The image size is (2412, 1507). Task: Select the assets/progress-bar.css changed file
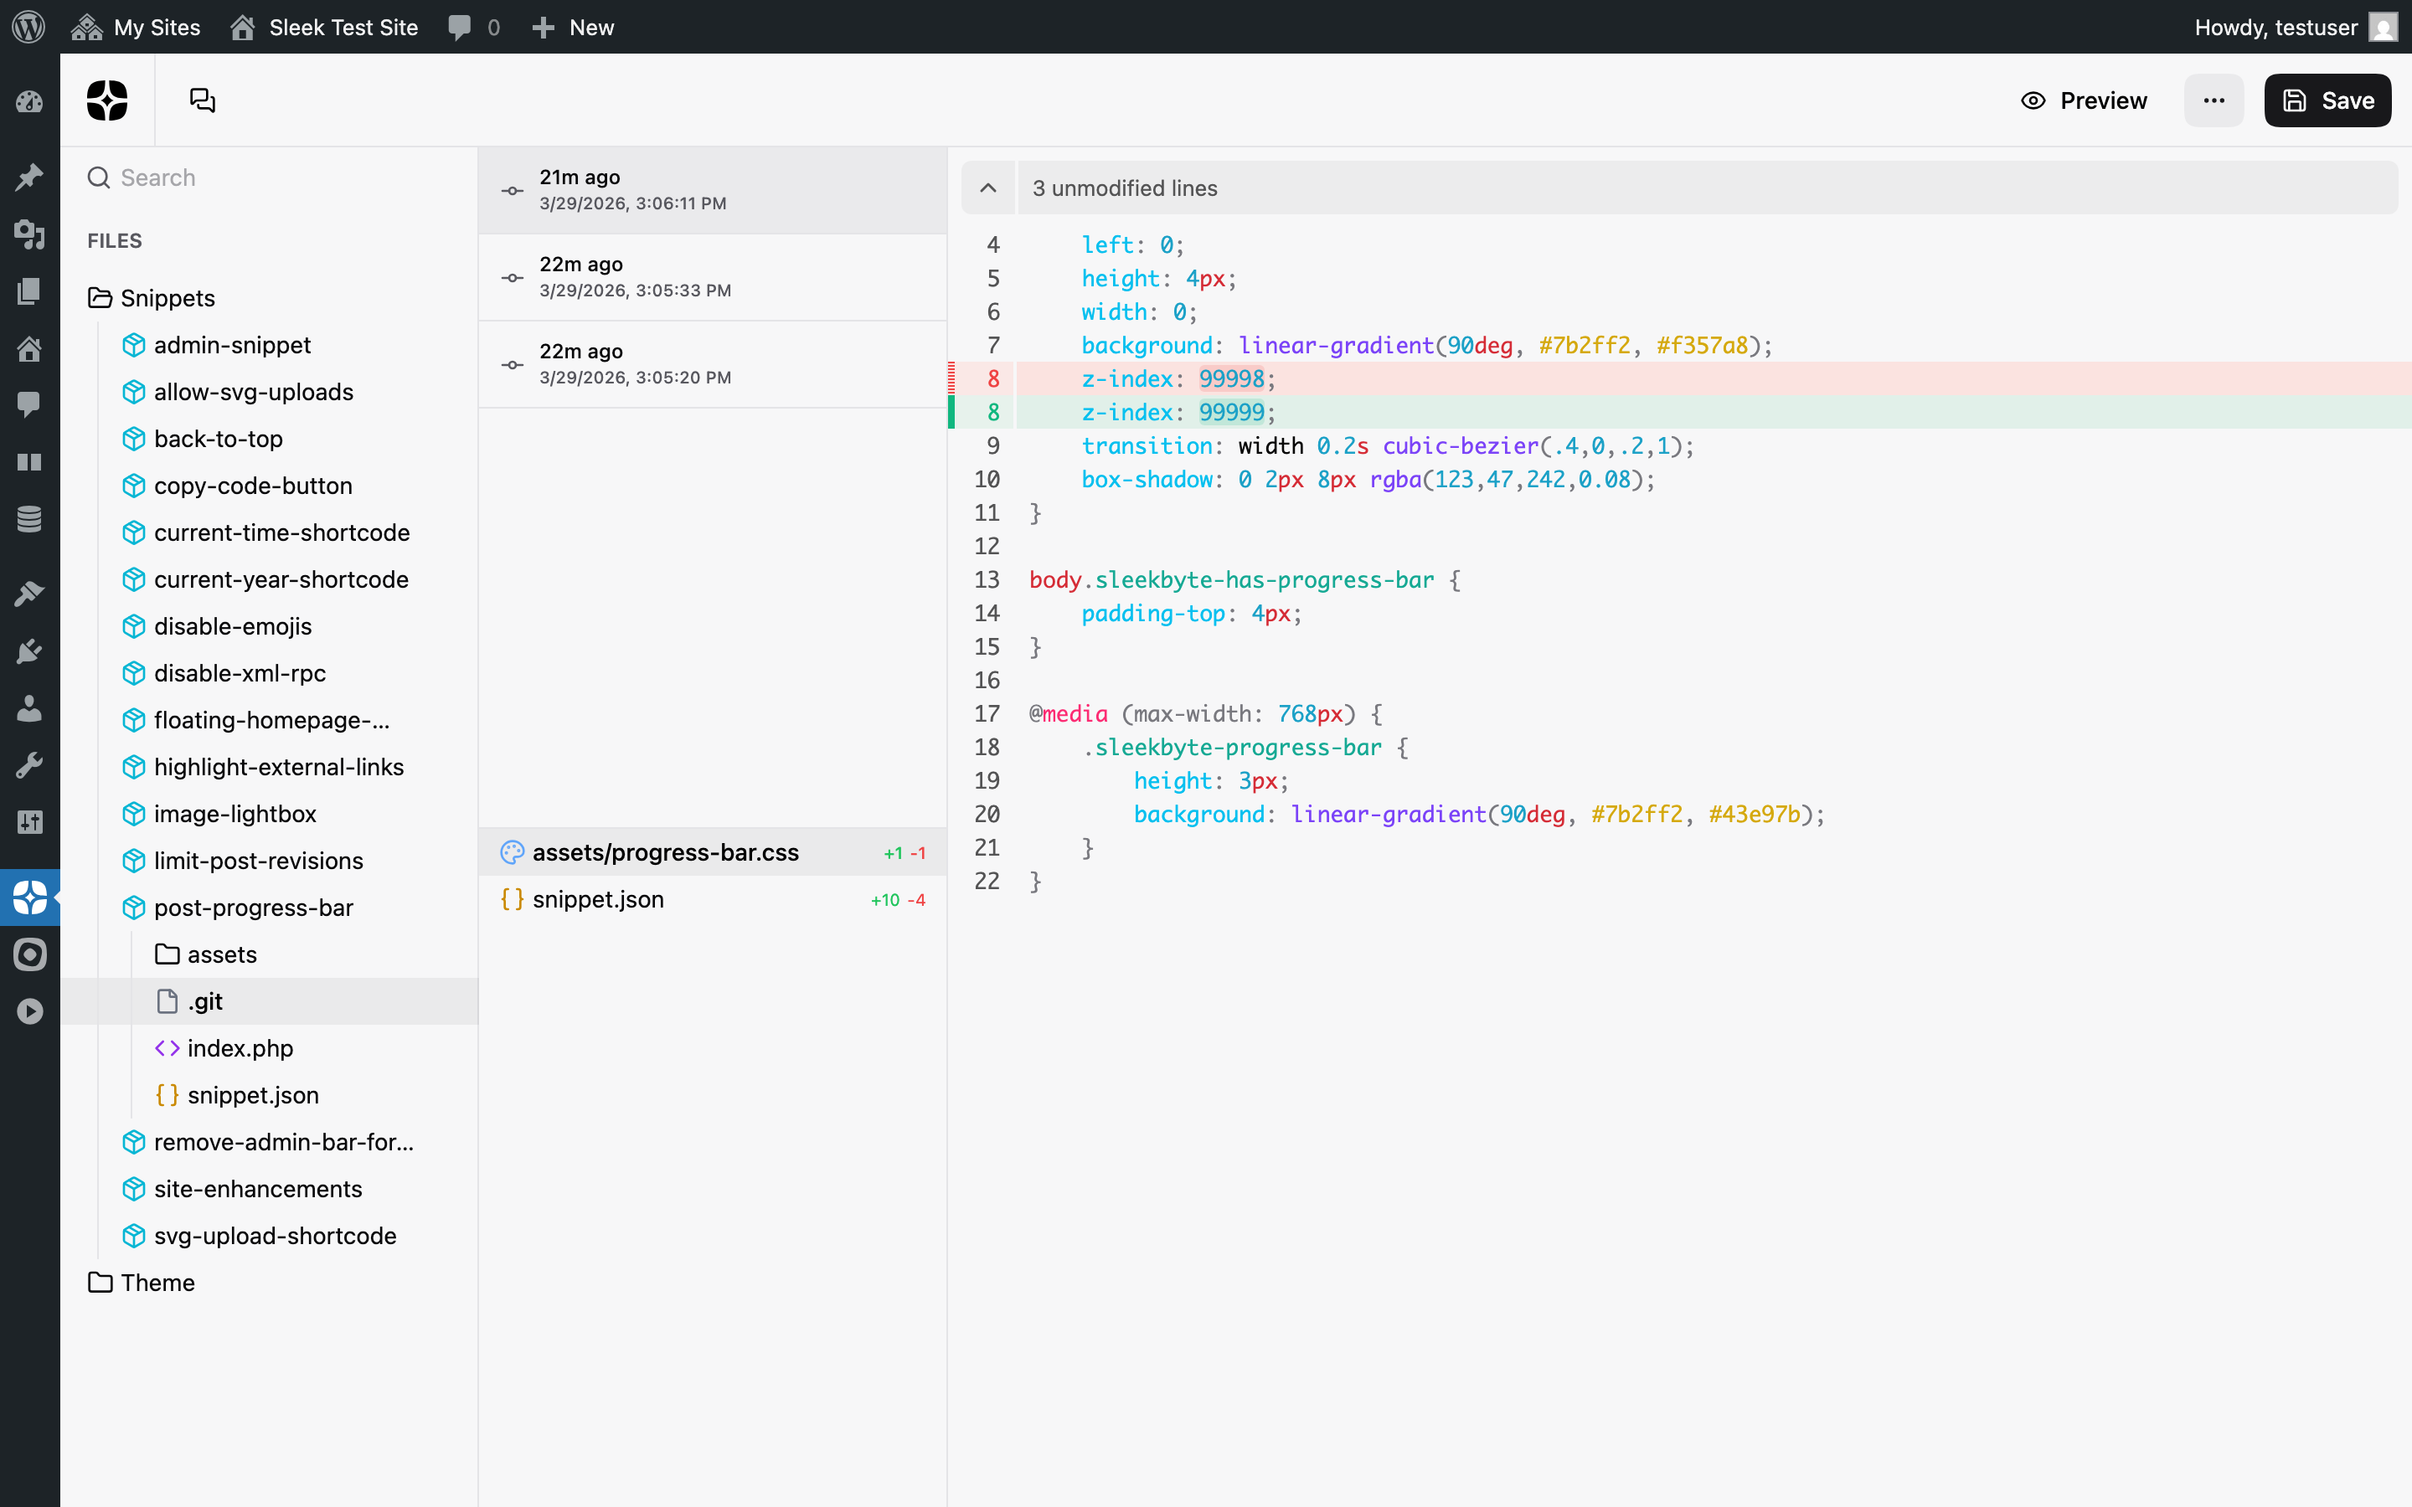665,851
